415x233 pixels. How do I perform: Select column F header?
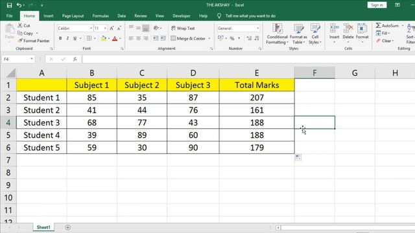coord(314,73)
